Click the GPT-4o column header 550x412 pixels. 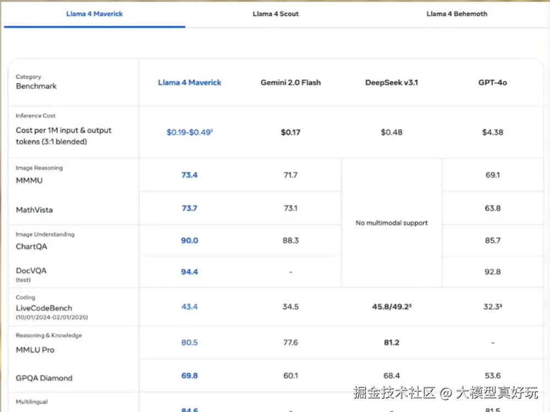click(x=493, y=83)
